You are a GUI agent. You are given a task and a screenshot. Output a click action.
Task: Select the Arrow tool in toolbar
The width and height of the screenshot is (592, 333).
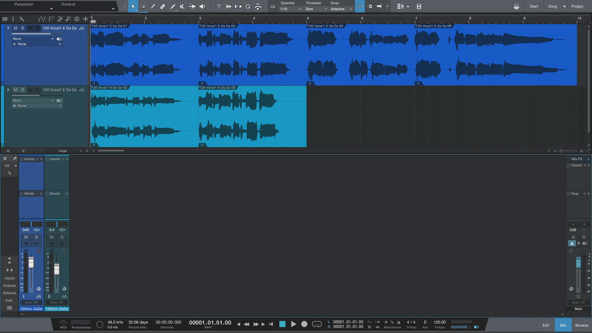(133, 6)
